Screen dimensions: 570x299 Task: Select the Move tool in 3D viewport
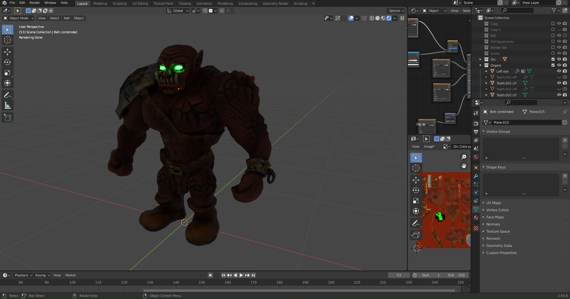(7, 52)
